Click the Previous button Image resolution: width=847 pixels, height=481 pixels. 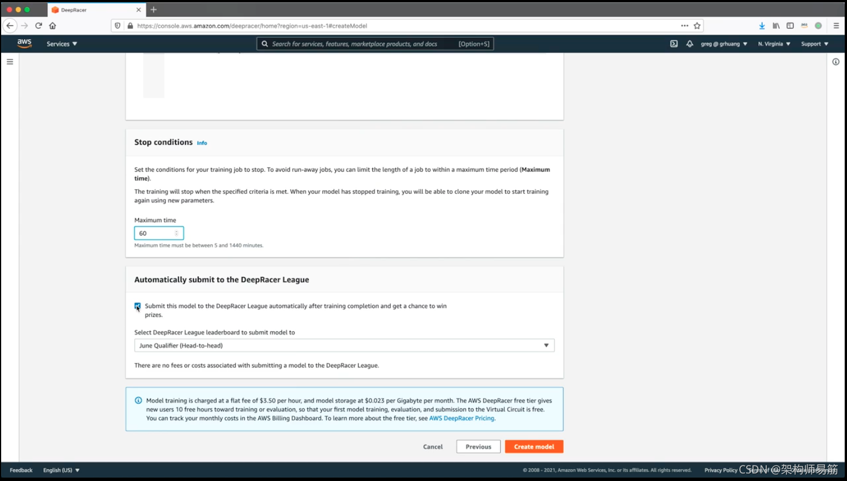[x=478, y=446]
